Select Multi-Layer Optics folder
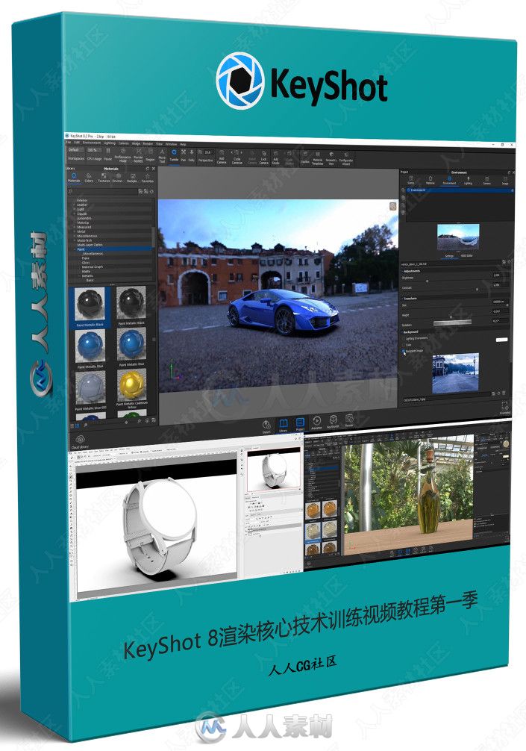 pyautogui.click(x=90, y=245)
